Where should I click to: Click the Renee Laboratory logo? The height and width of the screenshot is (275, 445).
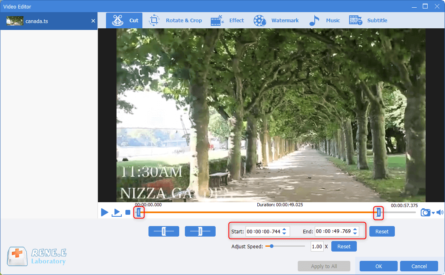(x=37, y=256)
